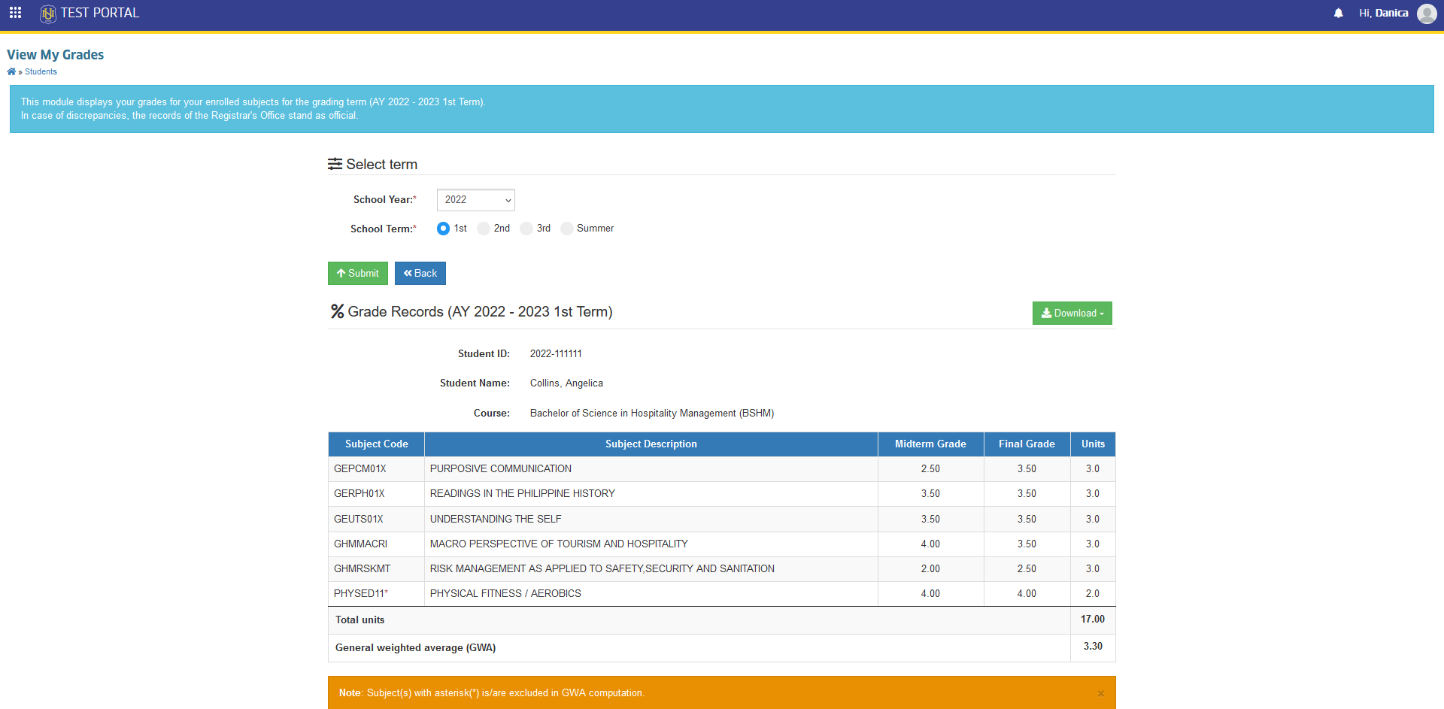The width and height of the screenshot is (1444, 709).
Task: Click the Total units label
Action: (359, 620)
